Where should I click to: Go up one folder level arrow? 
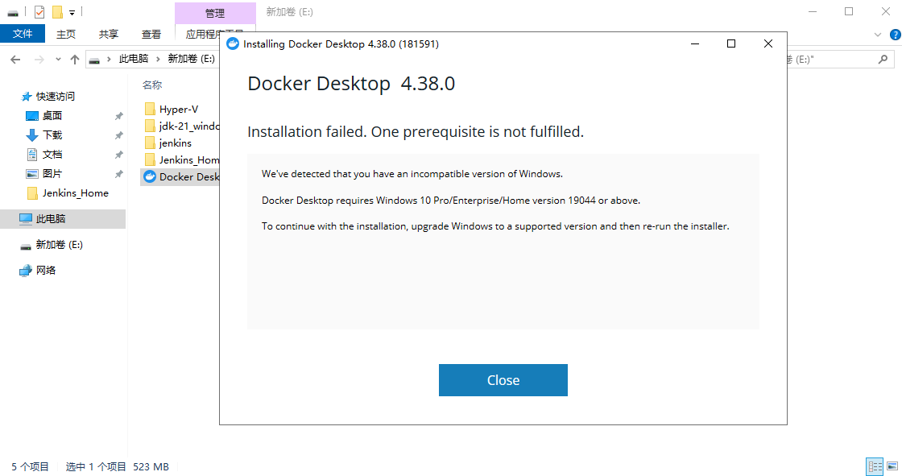(74, 60)
